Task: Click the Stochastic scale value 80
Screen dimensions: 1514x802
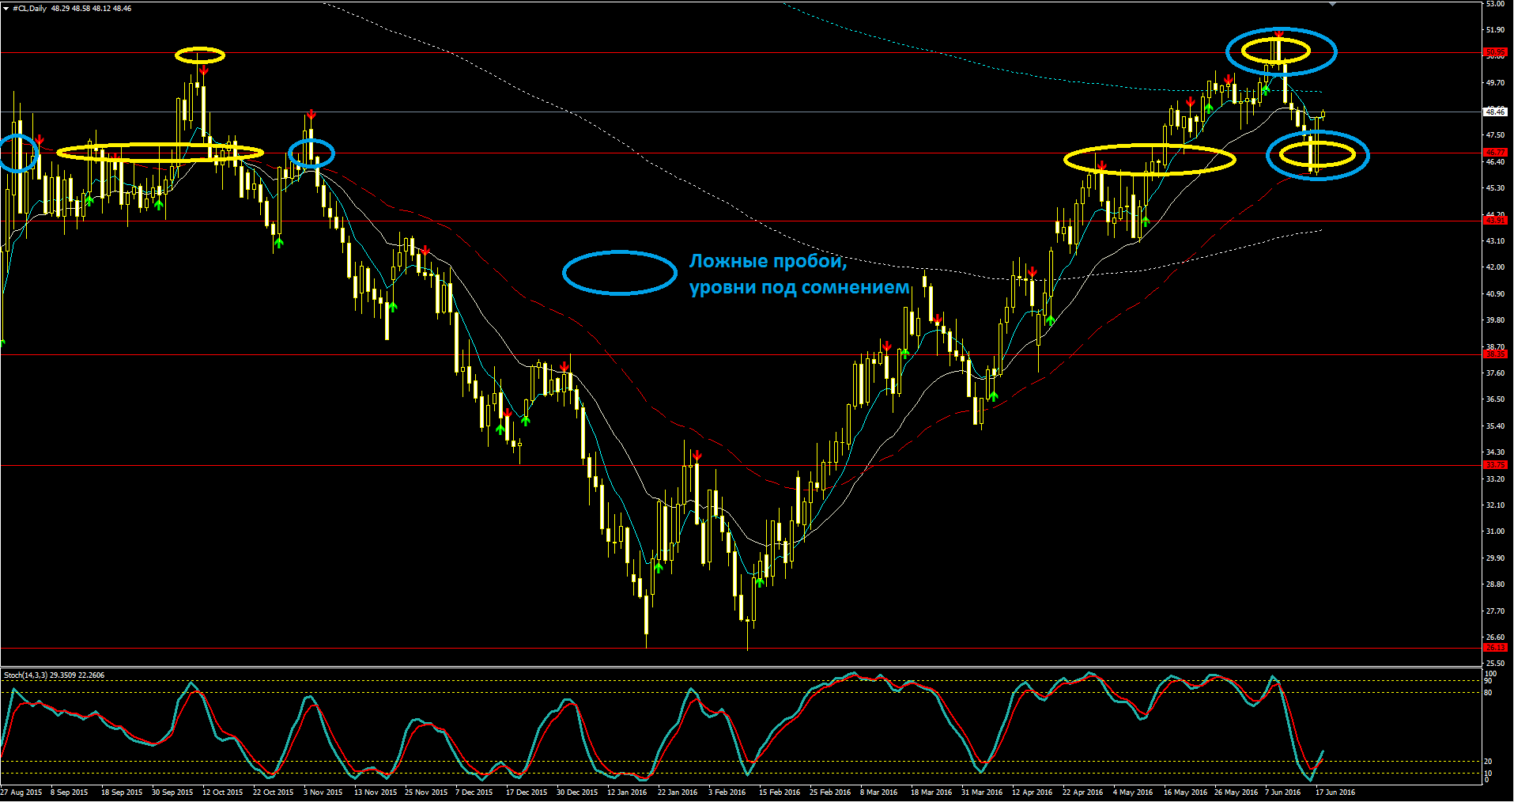Action: (x=1489, y=693)
